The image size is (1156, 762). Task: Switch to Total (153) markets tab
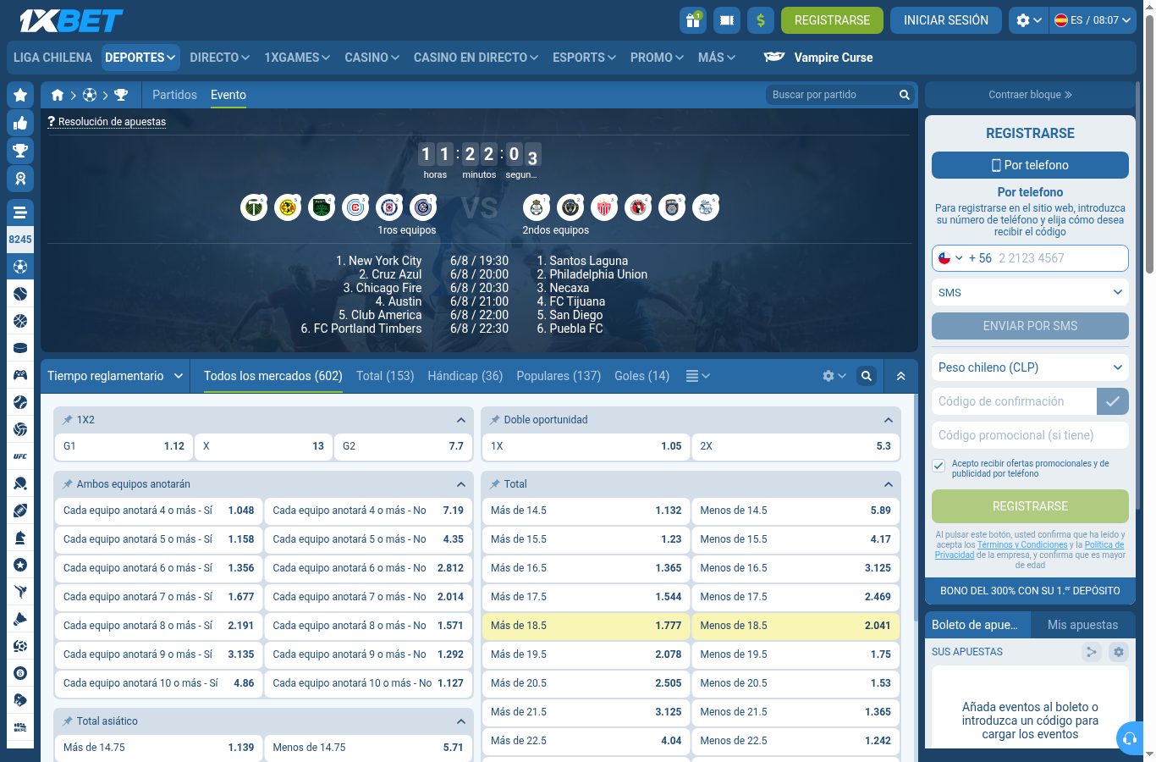tap(385, 376)
